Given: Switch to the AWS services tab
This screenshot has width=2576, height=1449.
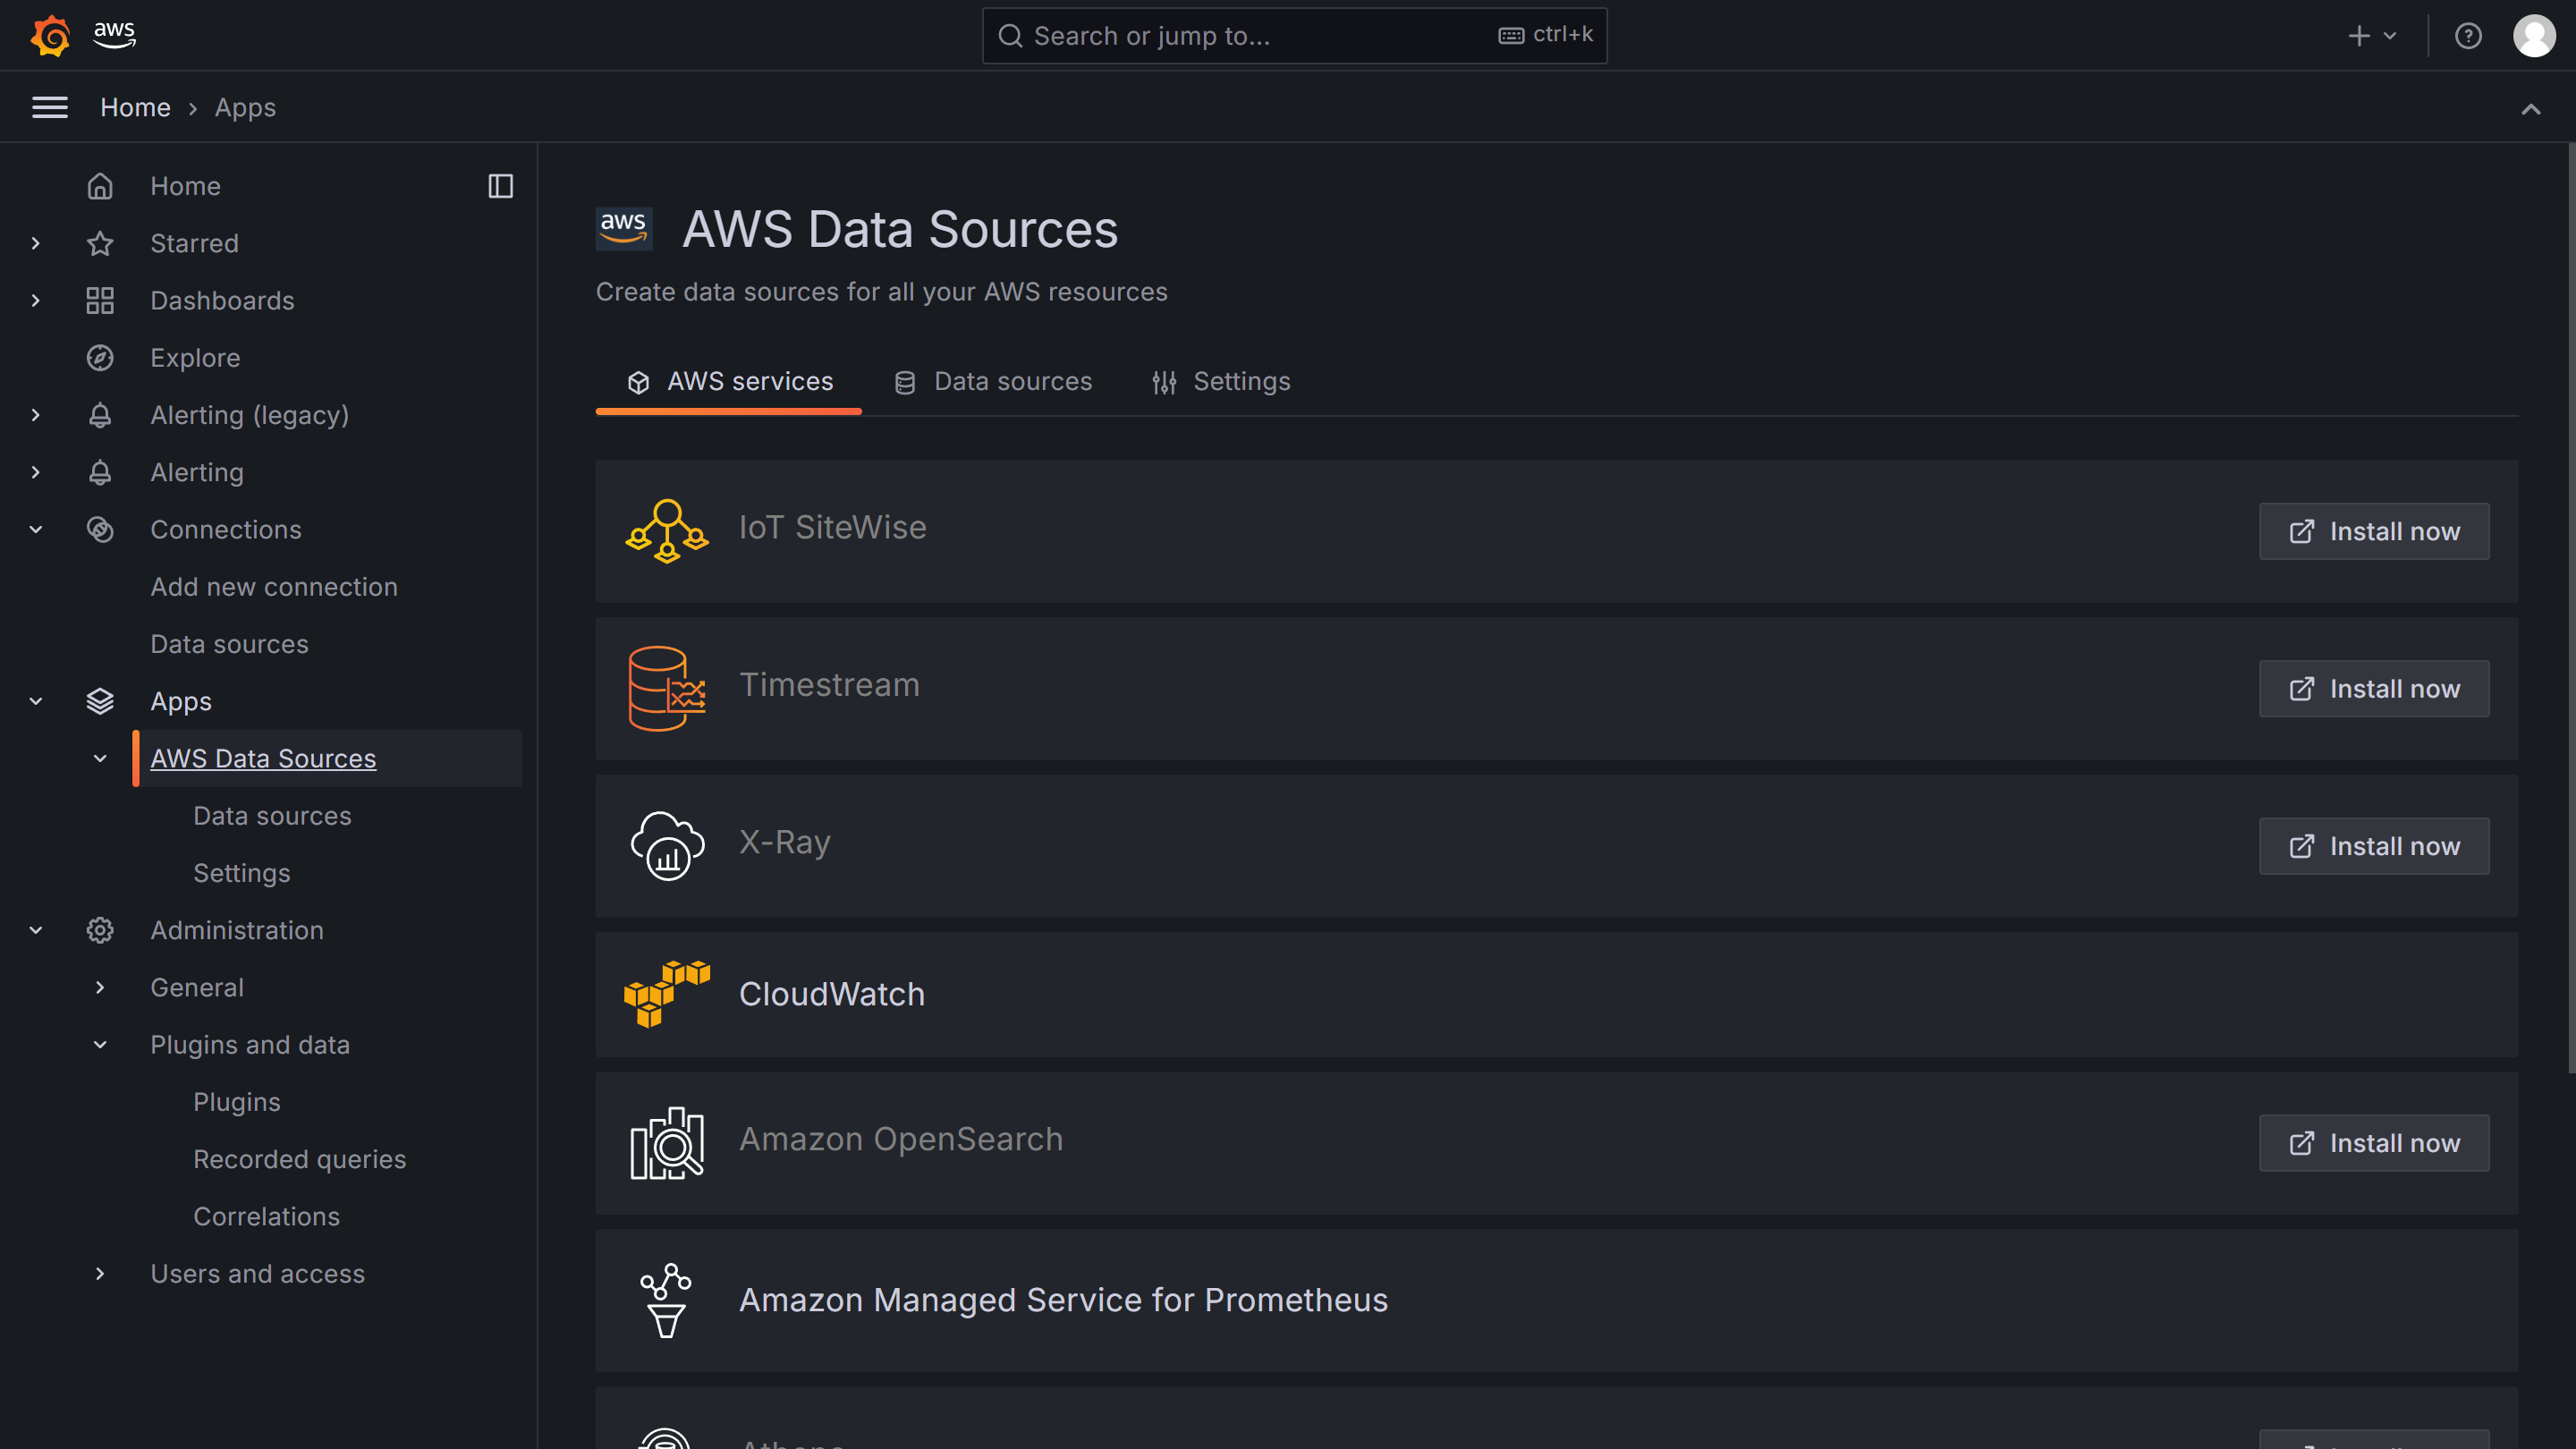Looking at the screenshot, I should click(729, 382).
